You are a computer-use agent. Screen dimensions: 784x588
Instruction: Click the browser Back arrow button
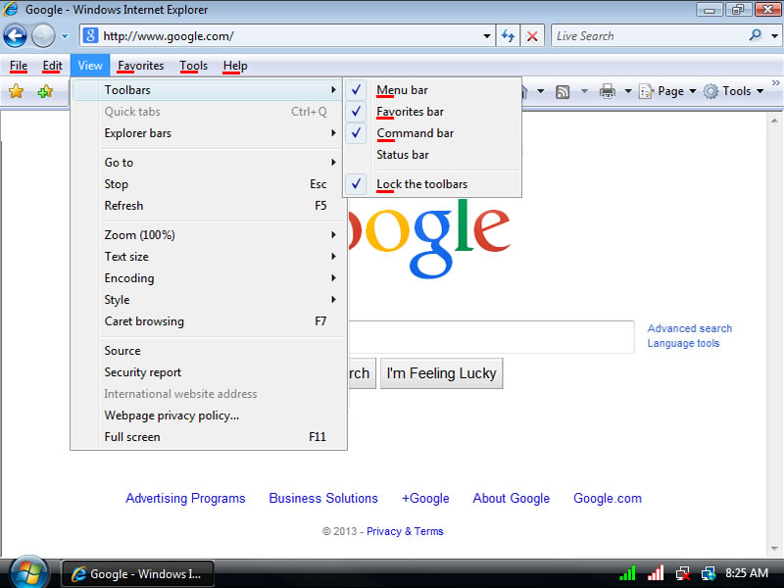click(15, 36)
